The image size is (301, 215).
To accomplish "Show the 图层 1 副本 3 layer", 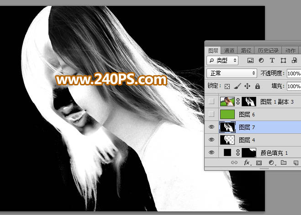I will 211,101.
